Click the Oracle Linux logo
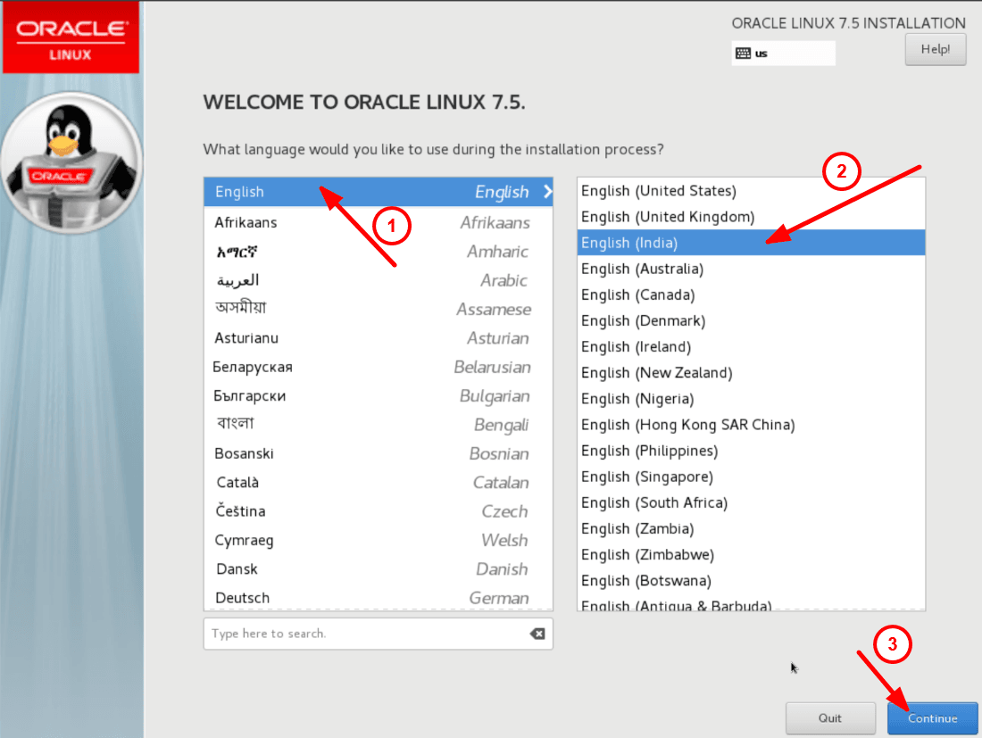 [71, 36]
